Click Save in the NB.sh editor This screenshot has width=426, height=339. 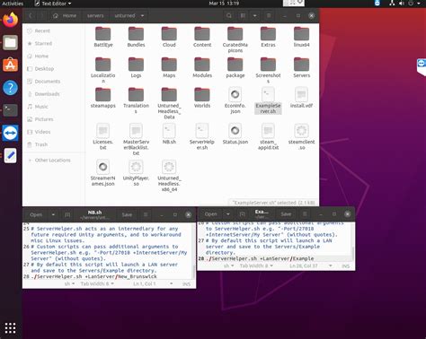(x=127, y=214)
